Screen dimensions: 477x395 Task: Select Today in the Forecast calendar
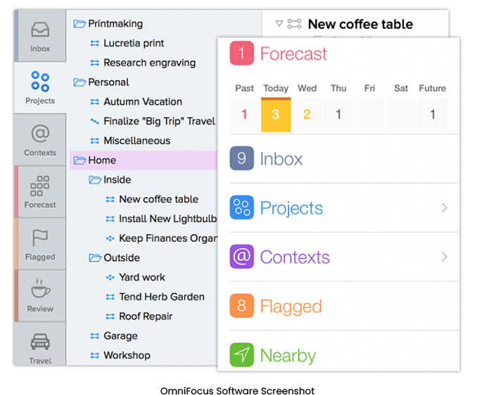276,115
